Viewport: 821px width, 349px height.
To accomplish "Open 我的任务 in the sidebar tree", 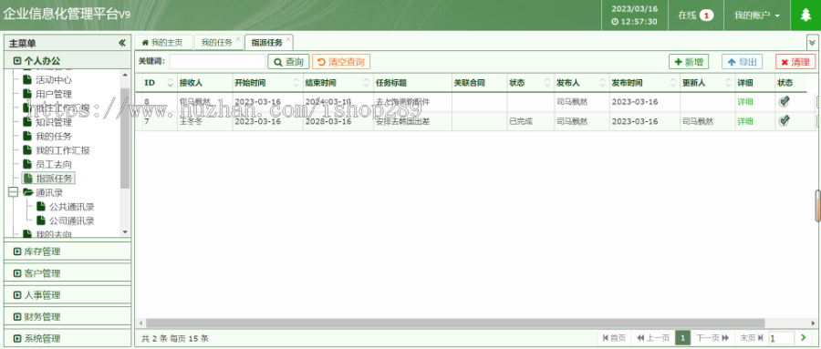I will [54, 137].
